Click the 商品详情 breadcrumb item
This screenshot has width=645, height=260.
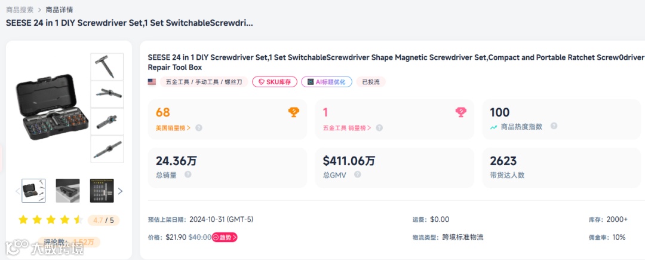point(60,10)
